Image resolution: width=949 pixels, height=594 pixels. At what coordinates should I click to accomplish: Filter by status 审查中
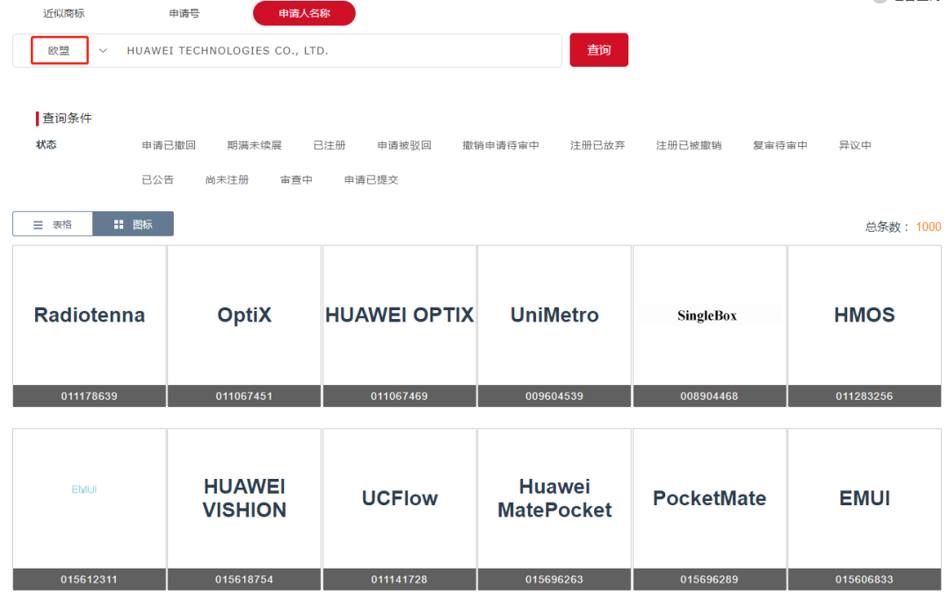pos(297,180)
